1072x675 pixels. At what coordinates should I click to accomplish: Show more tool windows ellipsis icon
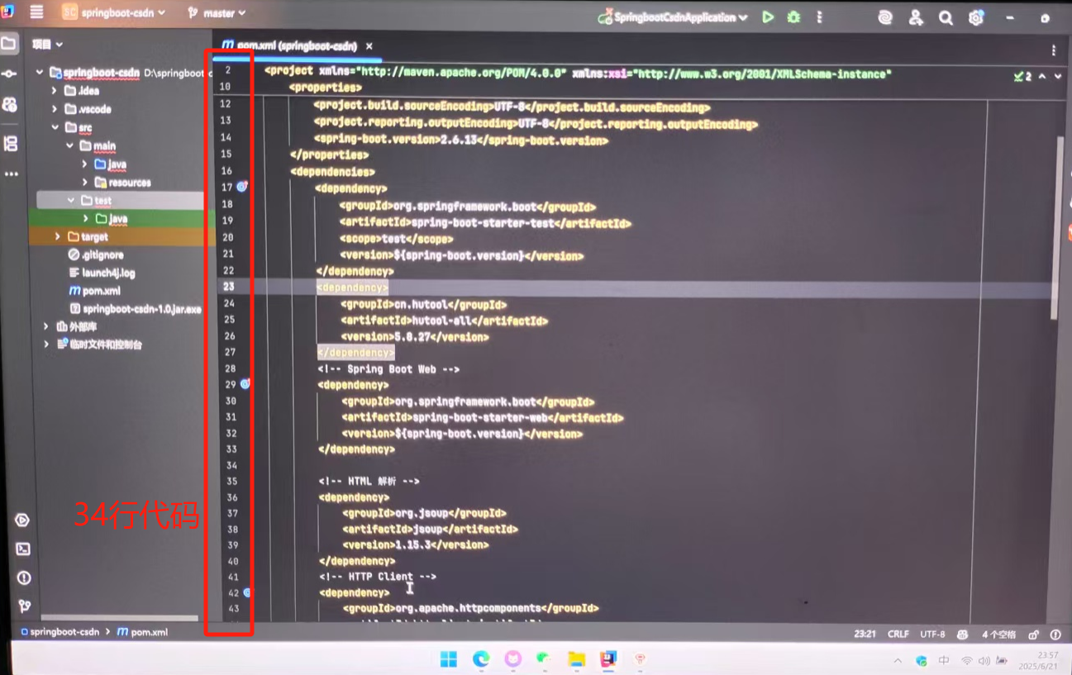coord(11,174)
